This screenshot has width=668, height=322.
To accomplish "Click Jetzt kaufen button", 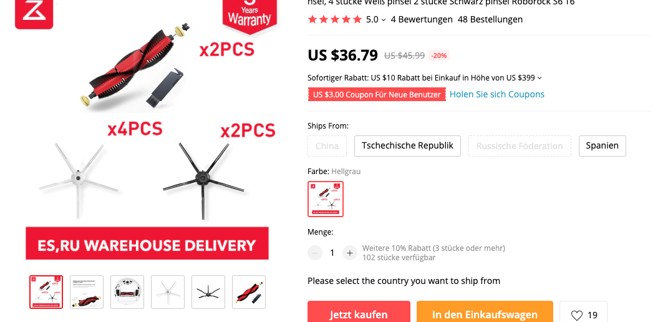I will 359,314.
